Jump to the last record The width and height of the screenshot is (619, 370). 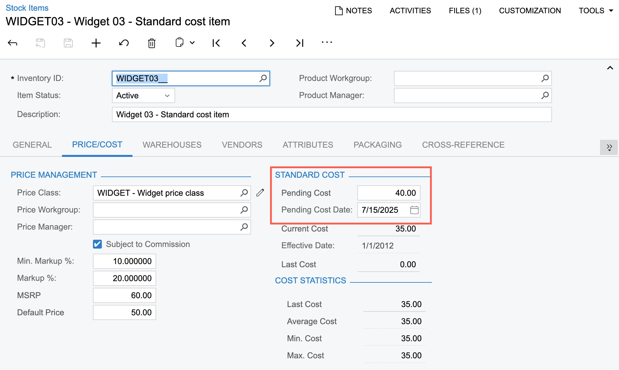click(299, 43)
